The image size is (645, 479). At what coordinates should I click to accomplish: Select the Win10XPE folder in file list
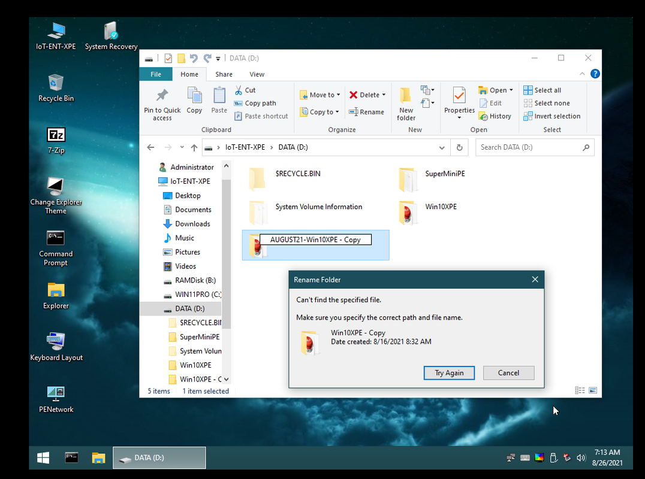pyautogui.click(x=428, y=213)
